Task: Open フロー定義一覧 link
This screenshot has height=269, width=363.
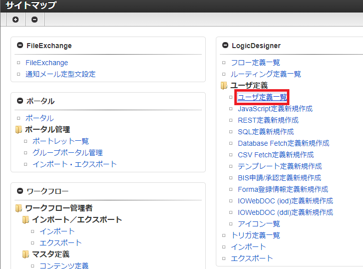Action: pyautogui.click(x=255, y=63)
